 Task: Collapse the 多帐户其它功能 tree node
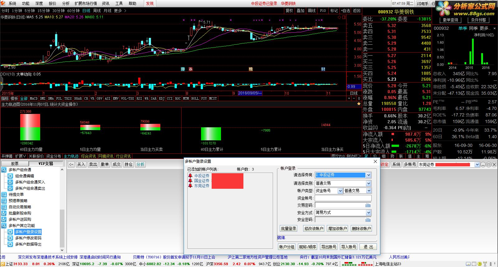point(4,226)
